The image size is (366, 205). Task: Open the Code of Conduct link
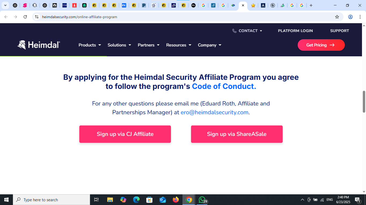click(224, 86)
